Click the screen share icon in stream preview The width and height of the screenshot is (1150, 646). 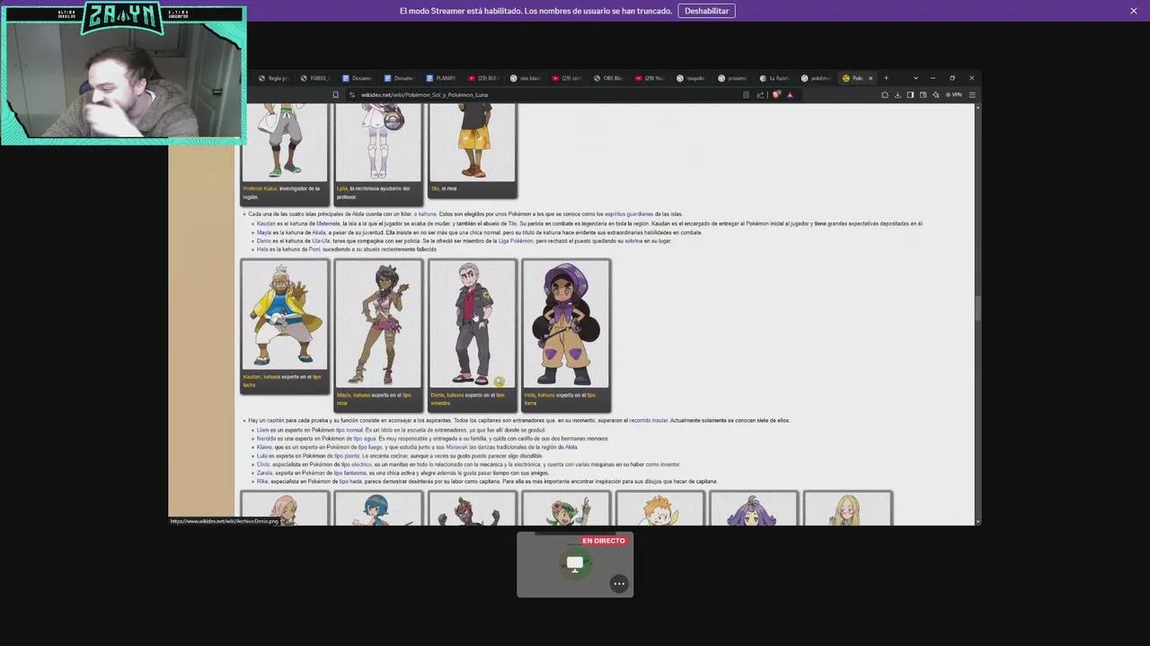point(575,563)
